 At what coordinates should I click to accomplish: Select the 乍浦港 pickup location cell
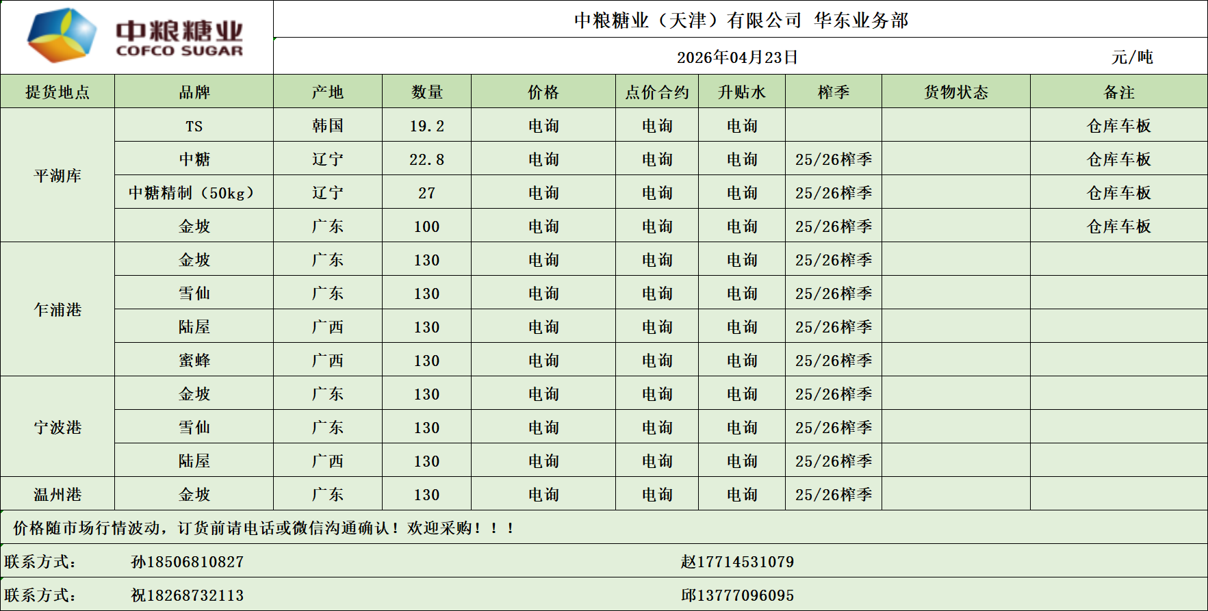point(57,310)
